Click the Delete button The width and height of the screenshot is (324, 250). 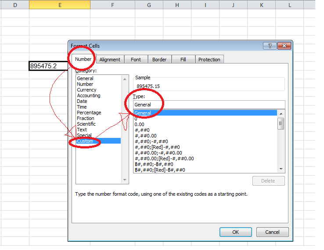click(268, 181)
